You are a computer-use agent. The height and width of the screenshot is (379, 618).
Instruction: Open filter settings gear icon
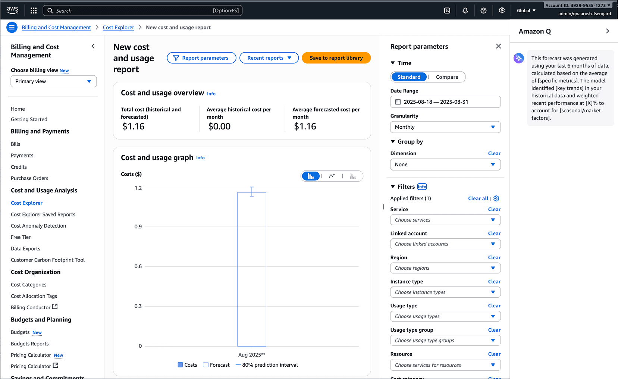496,198
